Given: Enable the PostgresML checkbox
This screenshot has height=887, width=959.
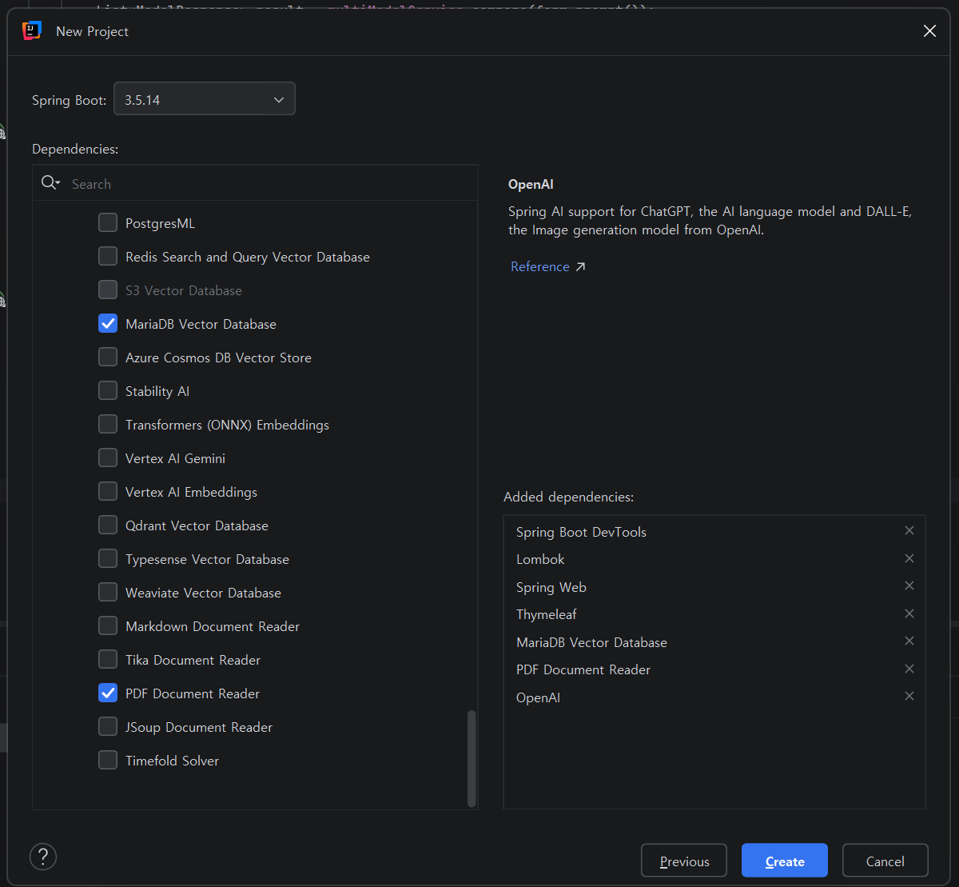Looking at the screenshot, I should [108, 223].
